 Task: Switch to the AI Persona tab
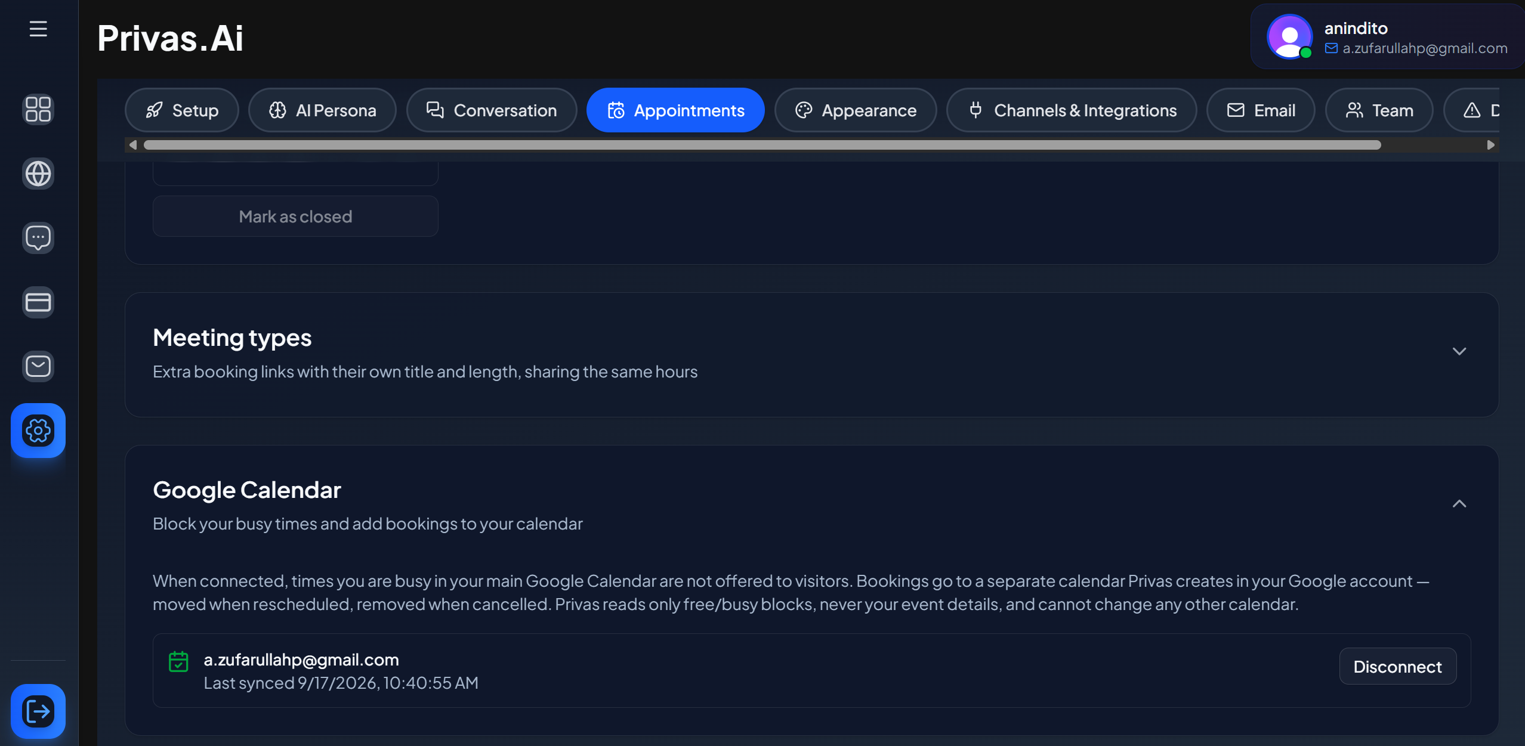(322, 110)
